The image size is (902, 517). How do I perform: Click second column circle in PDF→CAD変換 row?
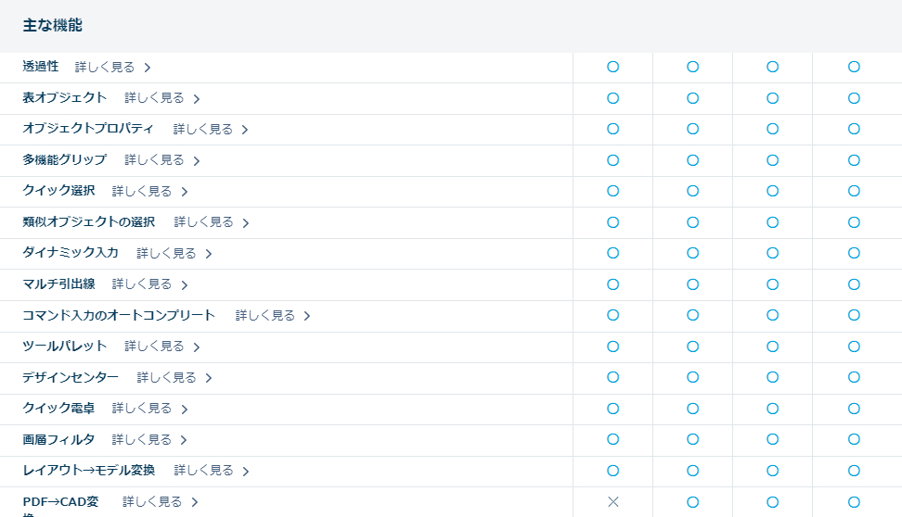(x=692, y=501)
